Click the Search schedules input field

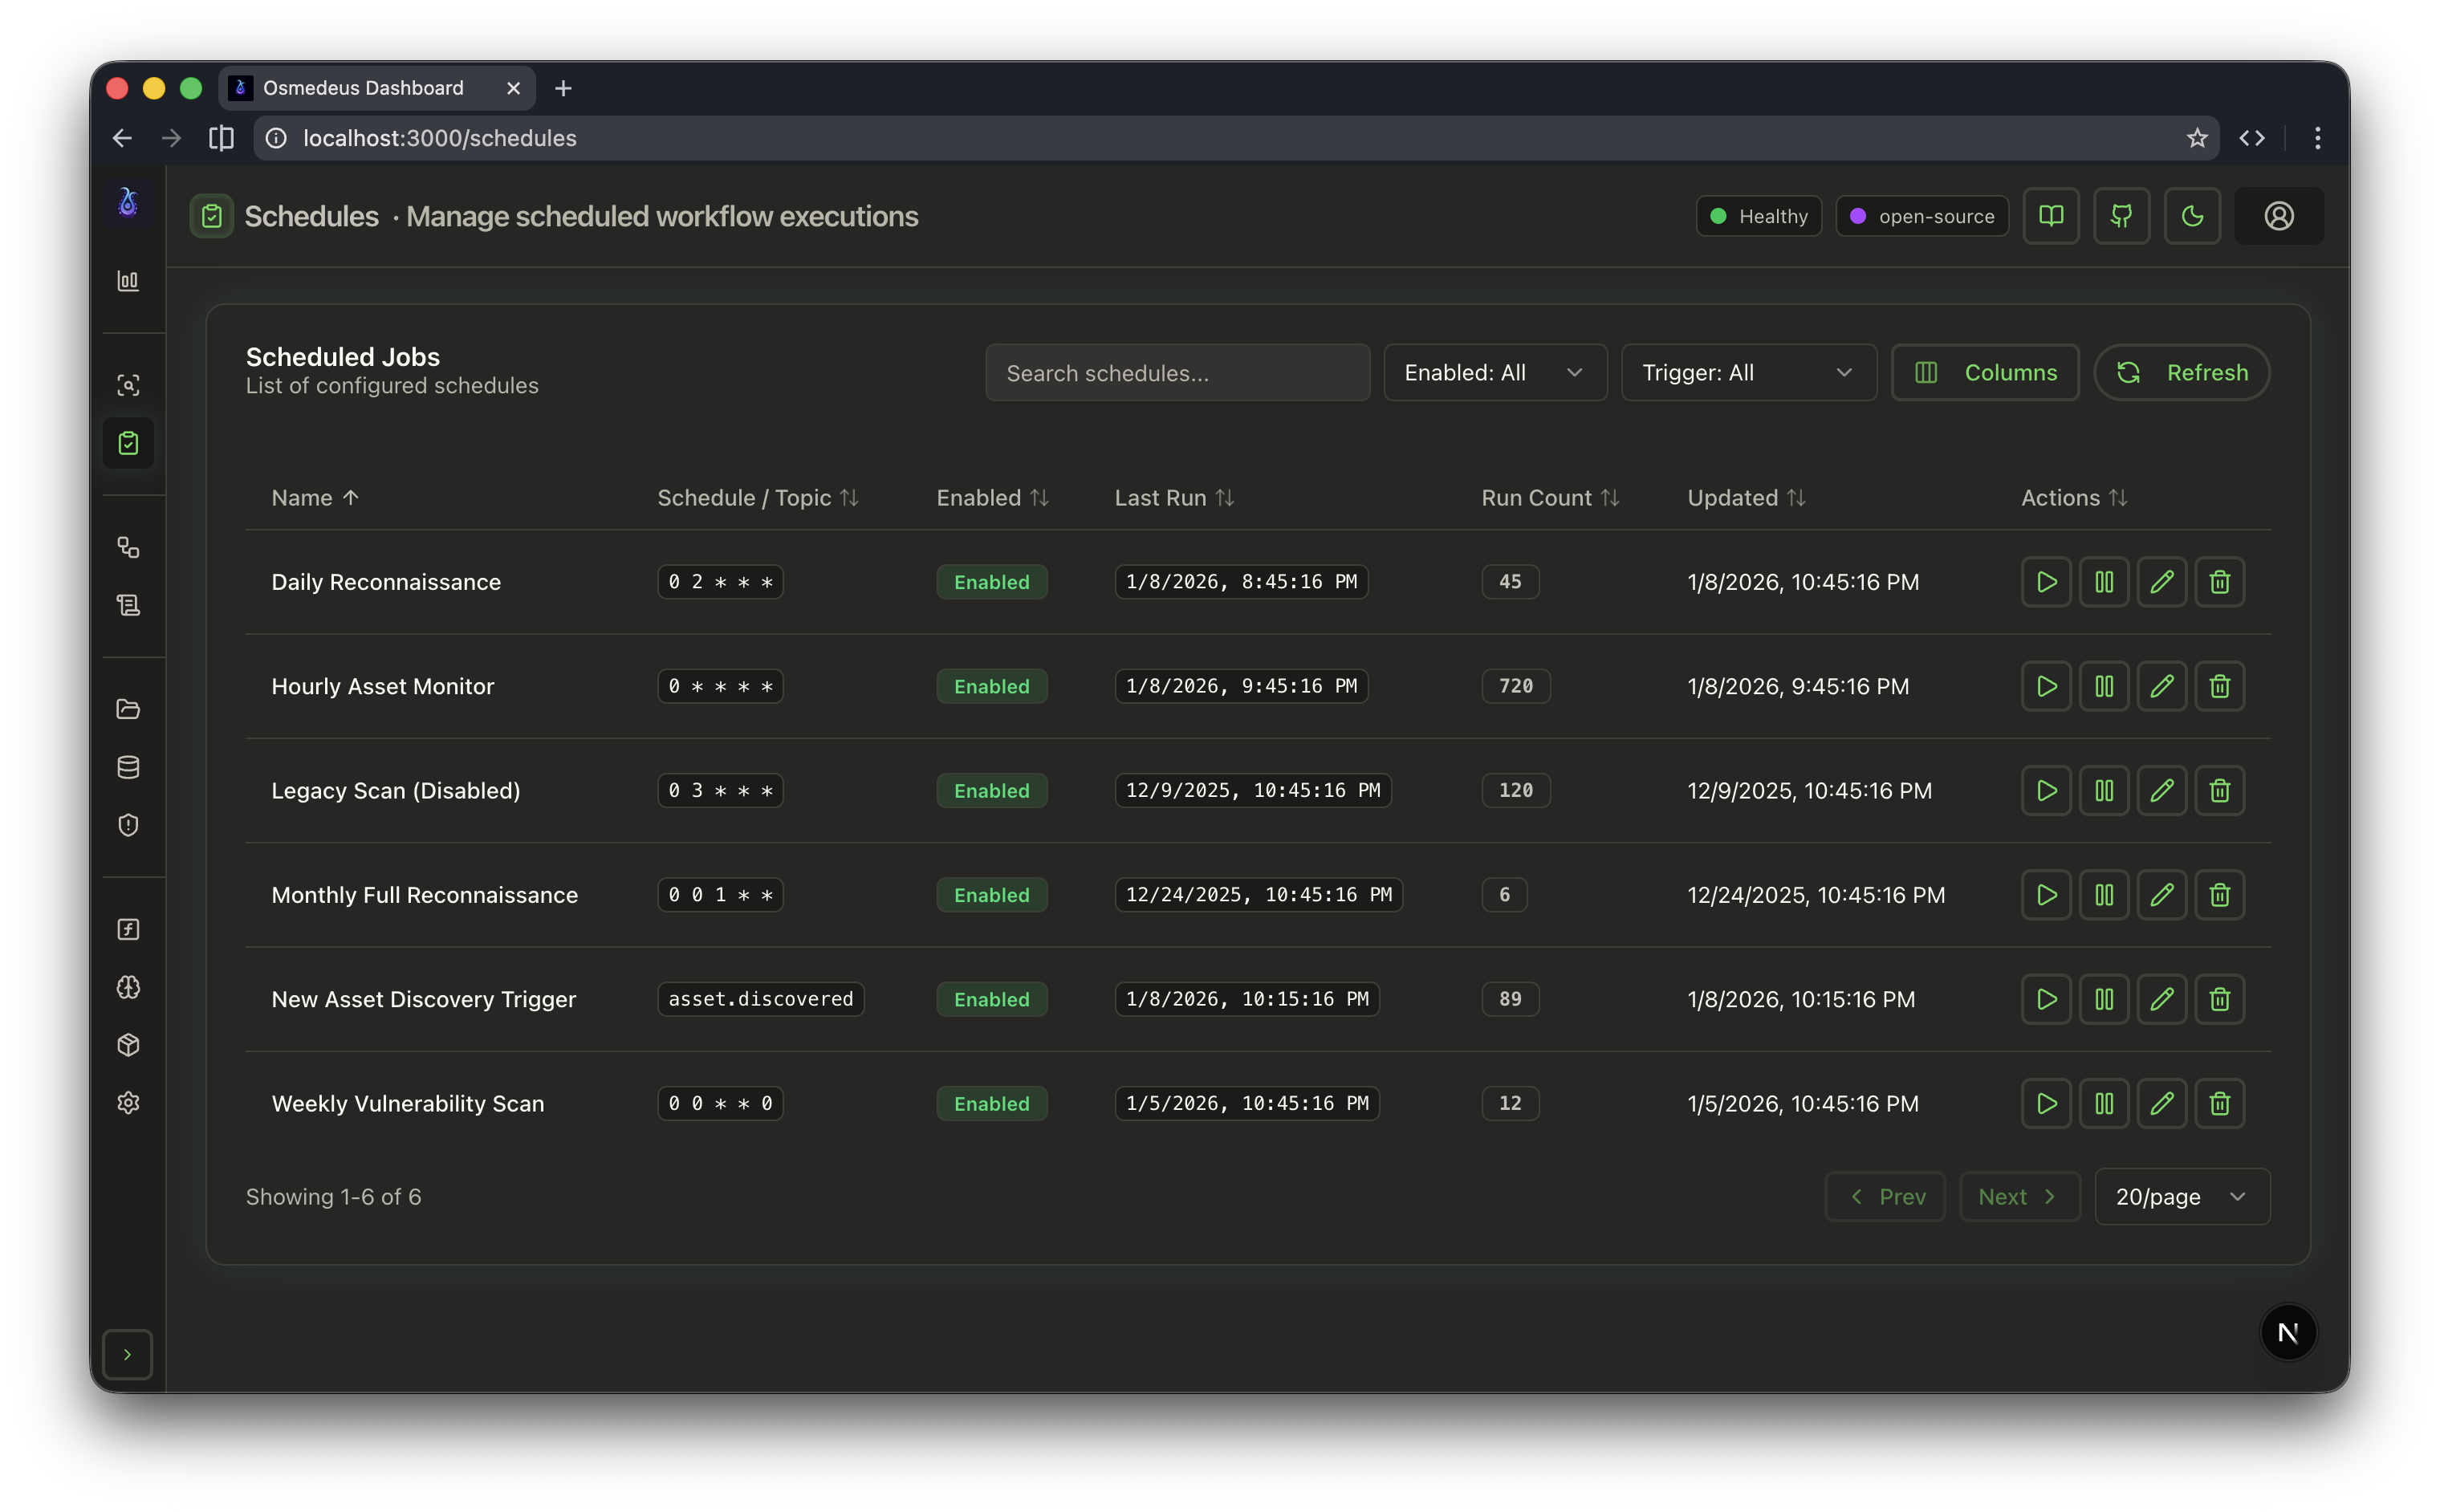1177,372
